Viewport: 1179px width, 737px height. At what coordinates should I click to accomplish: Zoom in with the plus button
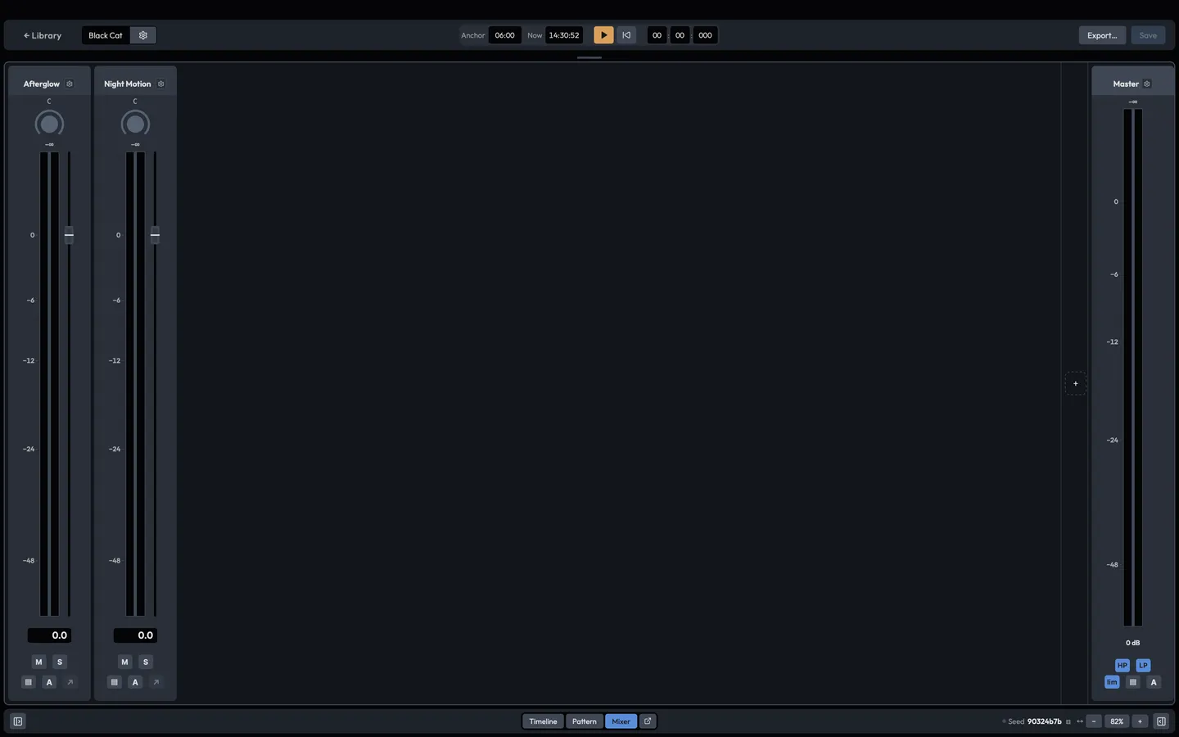1140,721
